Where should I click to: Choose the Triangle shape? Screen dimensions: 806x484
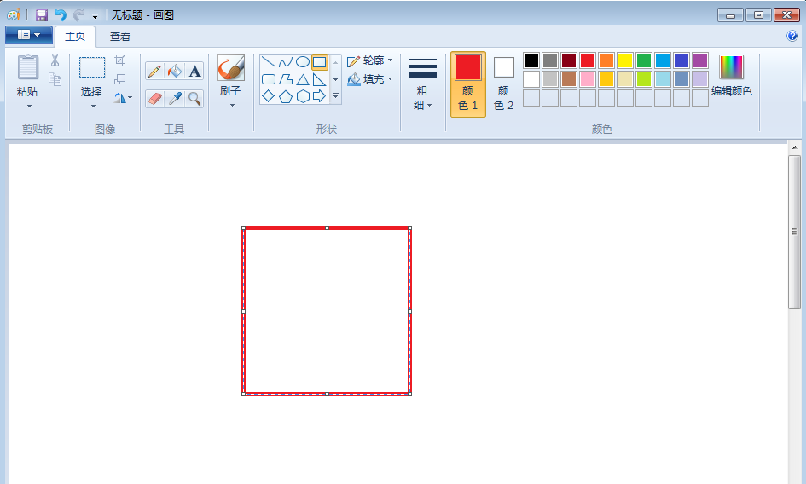pos(303,79)
